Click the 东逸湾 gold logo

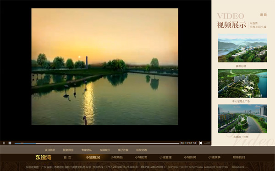coord(44,157)
